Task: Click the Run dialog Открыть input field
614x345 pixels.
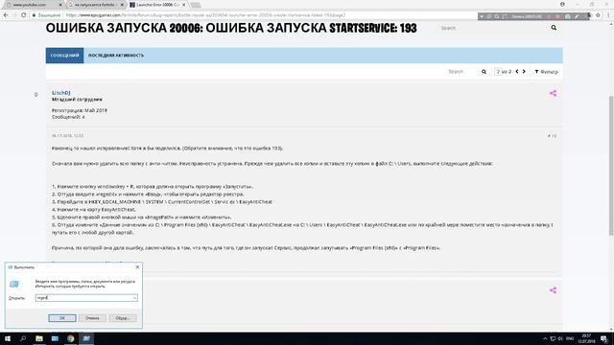Action: [x=86, y=298]
